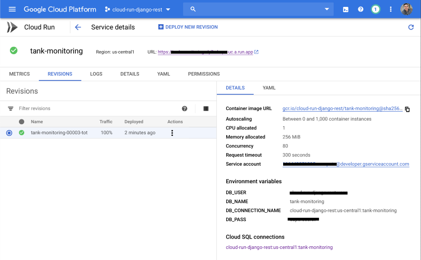Click the green check in revision row
The width and height of the screenshot is (421, 260).
(x=22, y=133)
